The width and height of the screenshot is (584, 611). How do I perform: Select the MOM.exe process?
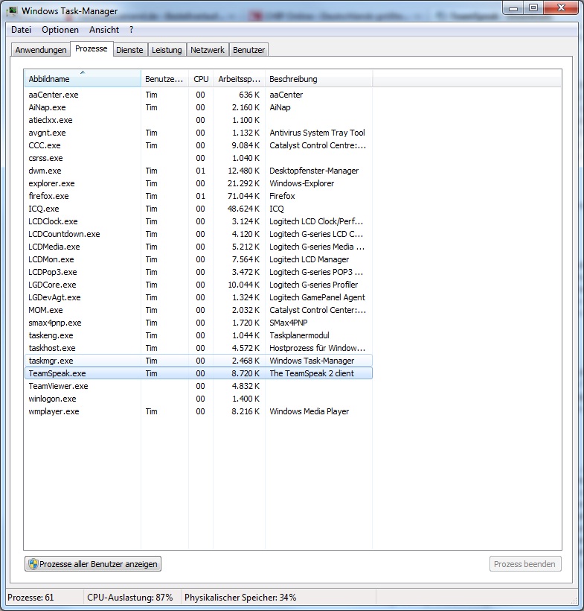(199, 310)
